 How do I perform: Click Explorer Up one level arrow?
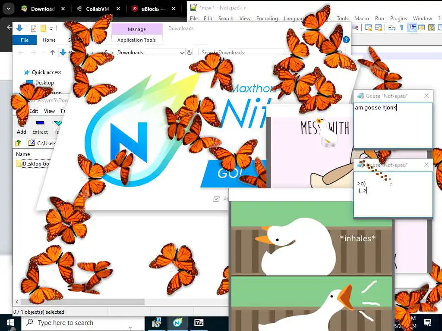[52, 52]
